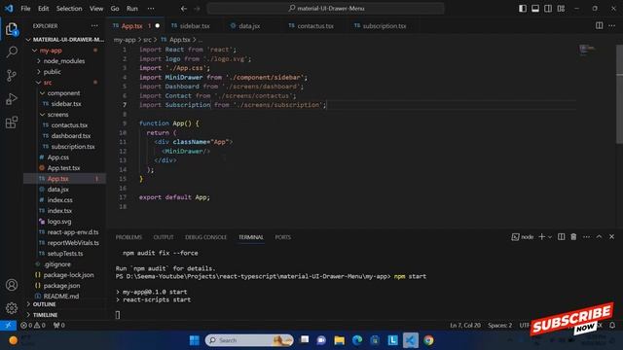Open the Windows Start button
This screenshot has width=623, height=350.
pyautogui.click(x=195, y=340)
